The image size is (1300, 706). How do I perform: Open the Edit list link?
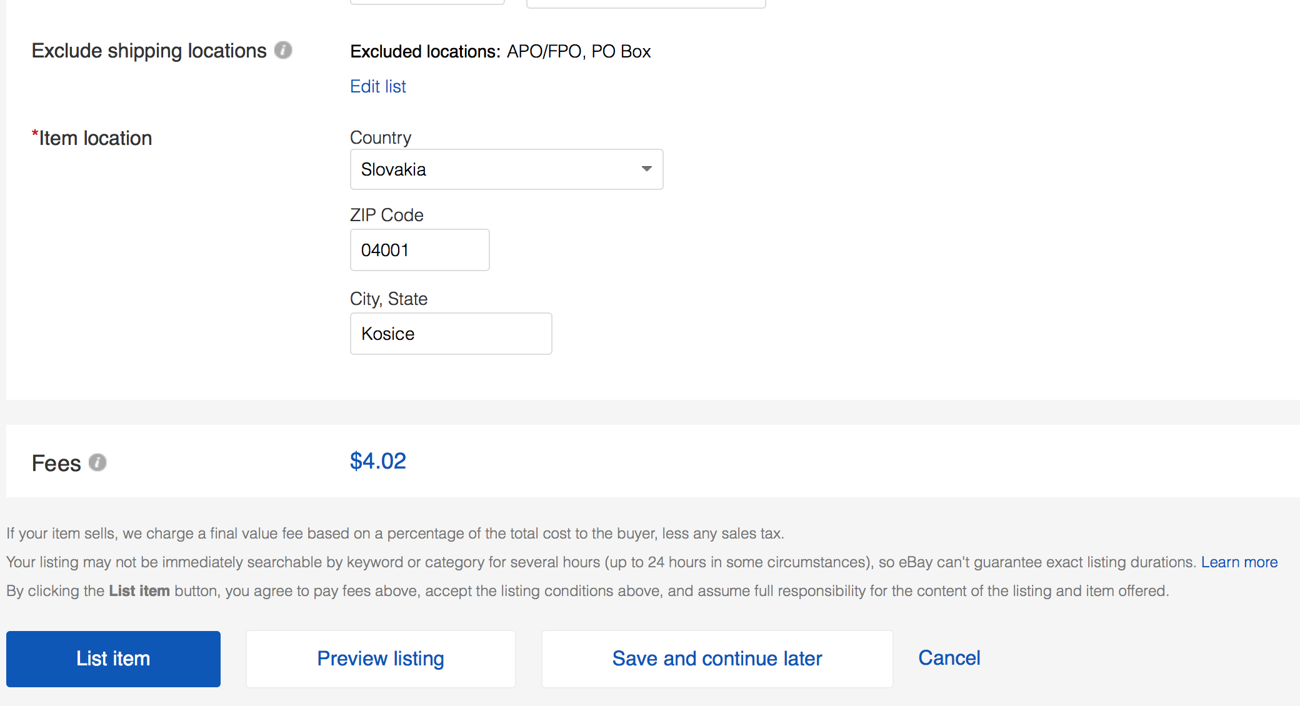pyautogui.click(x=377, y=86)
